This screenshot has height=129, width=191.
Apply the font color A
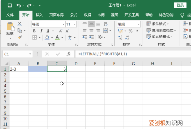[57, 38]
